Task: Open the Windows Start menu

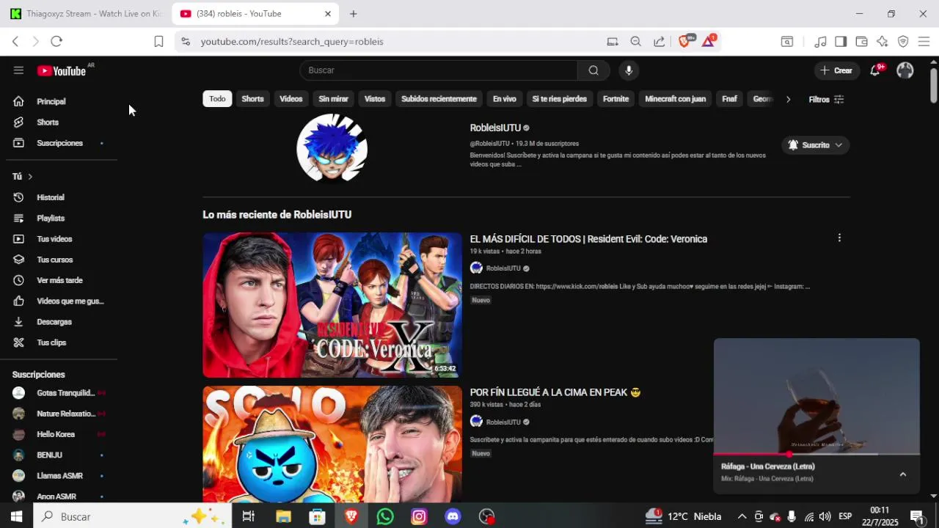Action: [16, 517]
